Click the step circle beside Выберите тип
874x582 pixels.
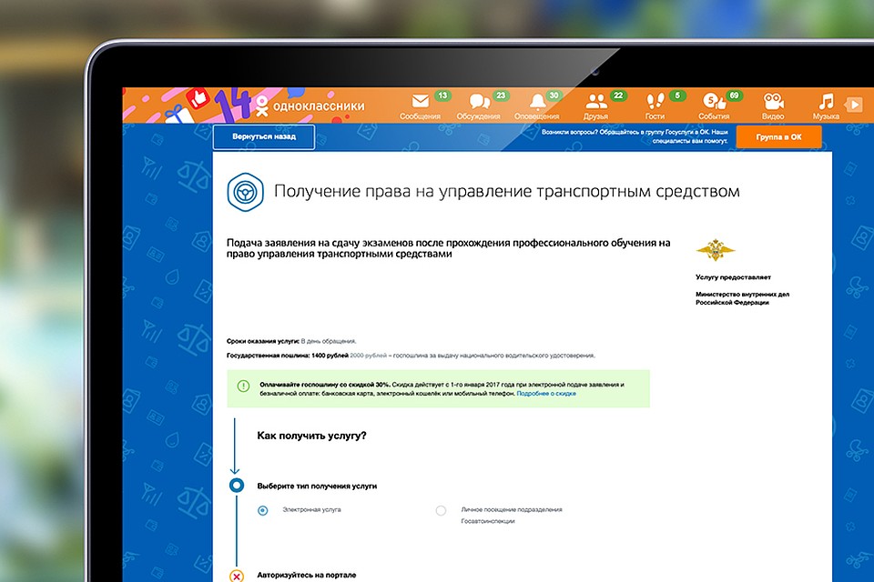(237, 485)
